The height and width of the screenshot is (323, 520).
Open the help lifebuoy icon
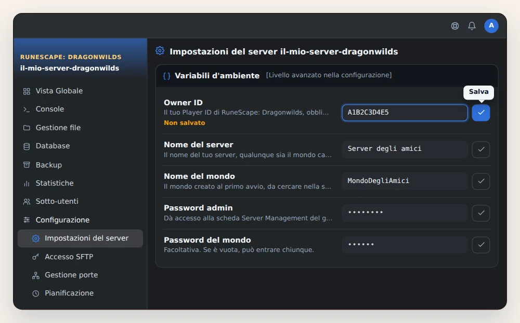tap(455, 26)
